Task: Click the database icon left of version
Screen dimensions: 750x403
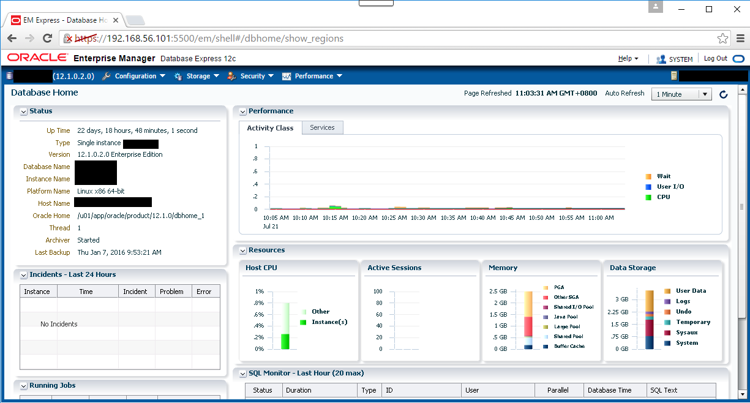Action: pyautogui.click(x=9, y=76)
